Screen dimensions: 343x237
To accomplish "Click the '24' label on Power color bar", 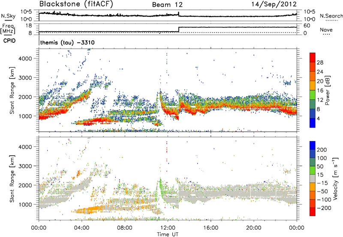I will [320, 72].
